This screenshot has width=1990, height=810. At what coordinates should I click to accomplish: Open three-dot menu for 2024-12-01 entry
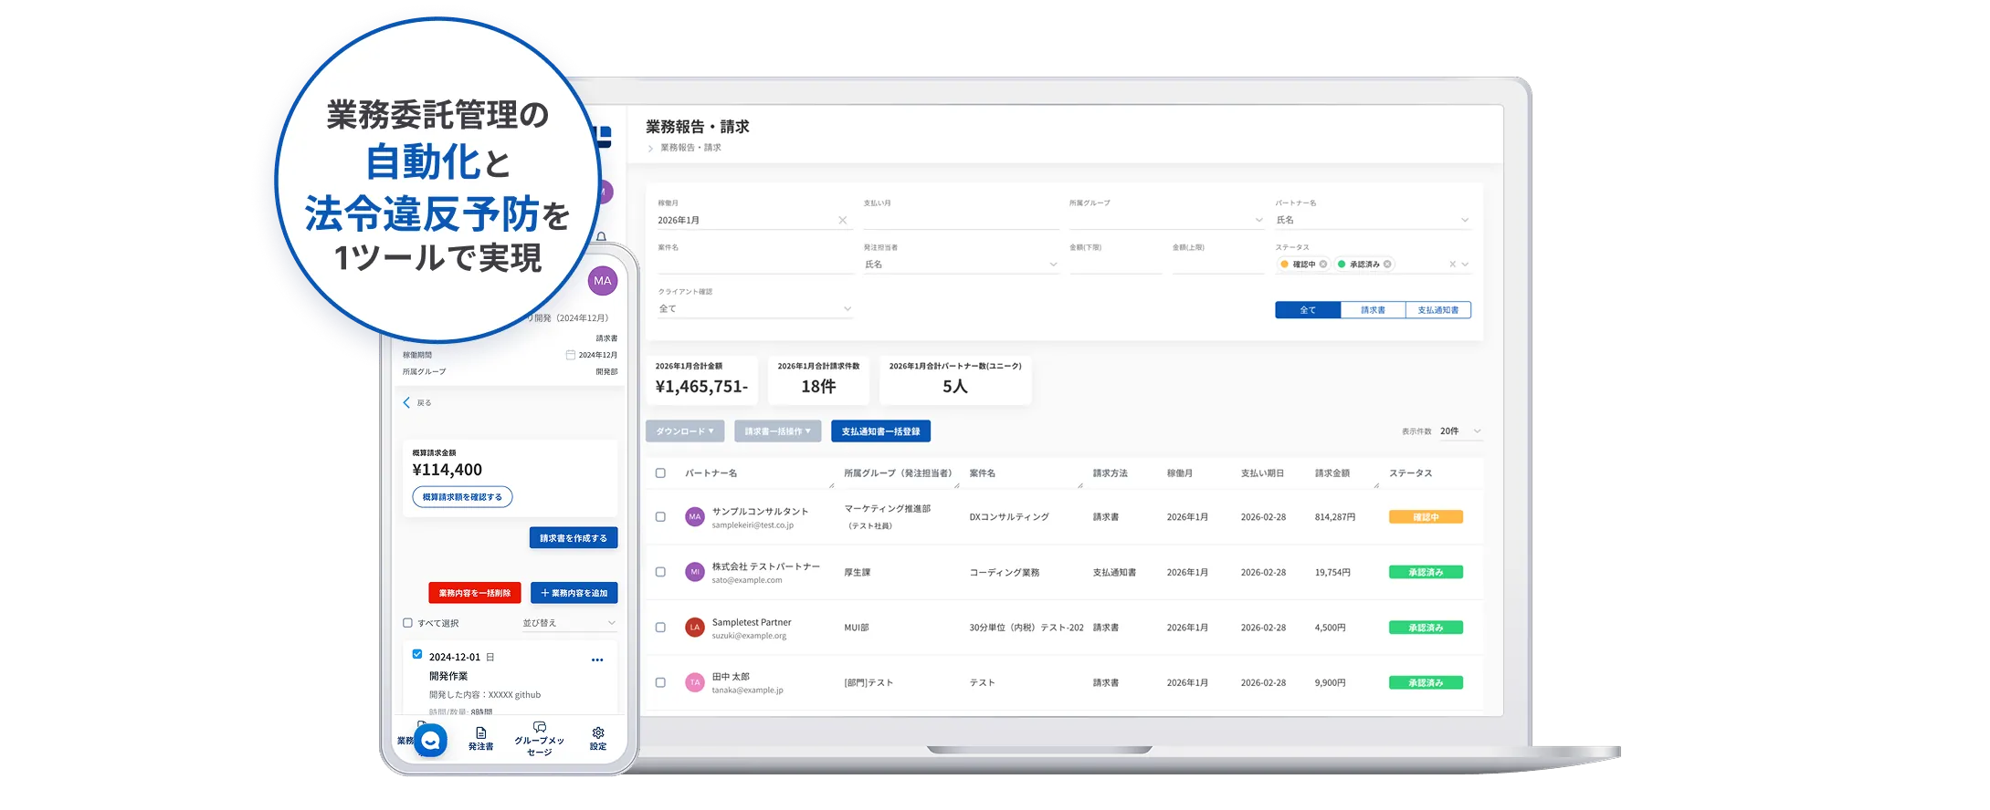(x=597, y=659)
